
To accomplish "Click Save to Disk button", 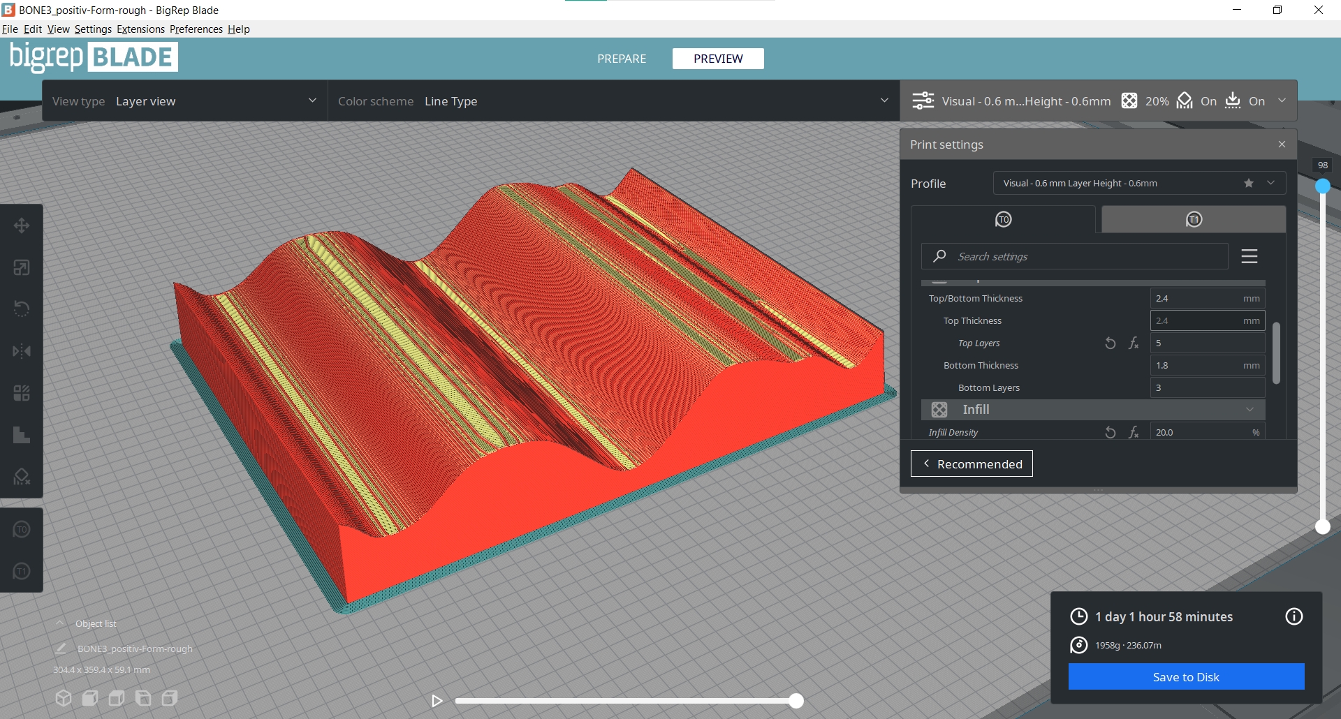I will (x=1185, y=677).
